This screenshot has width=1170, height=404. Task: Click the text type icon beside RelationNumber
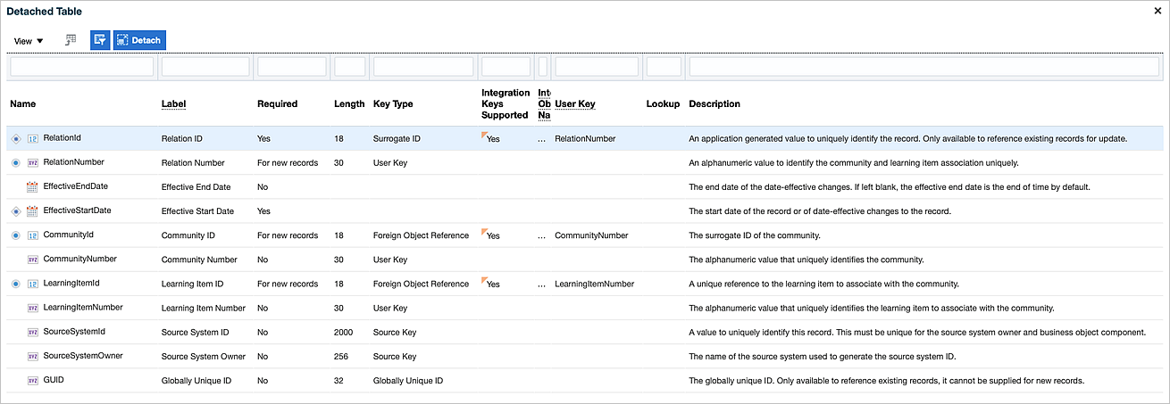click(x=33, y=163)
